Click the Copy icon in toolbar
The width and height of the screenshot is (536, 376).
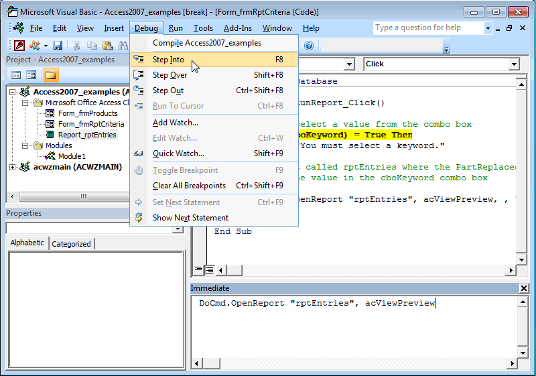point(92,45)
